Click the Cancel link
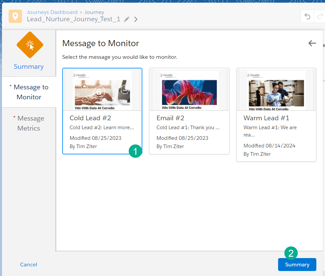The height and width of the screenshot is (276, 325). point(29,265)
